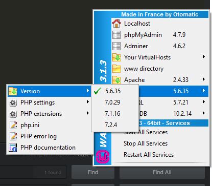Expand the Version submenu arrow
The width and height of the screenshot is (212, 186).
(87, 91)
